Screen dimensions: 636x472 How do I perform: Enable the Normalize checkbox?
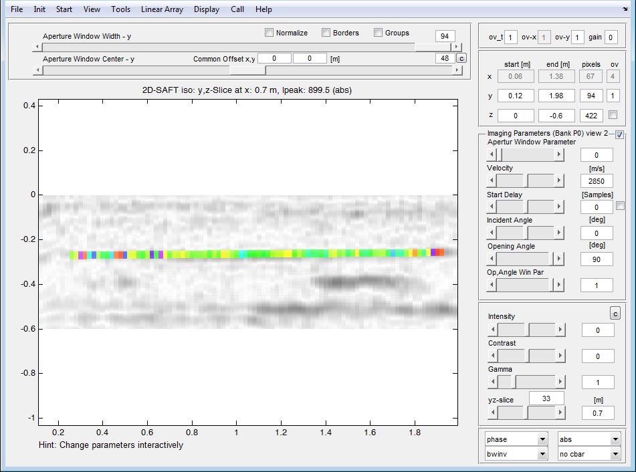click(x=269, y=33)
